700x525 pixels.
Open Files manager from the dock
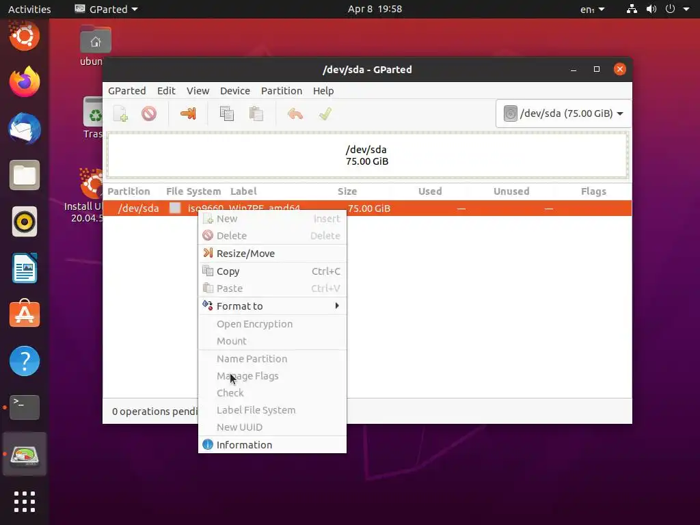25,175
